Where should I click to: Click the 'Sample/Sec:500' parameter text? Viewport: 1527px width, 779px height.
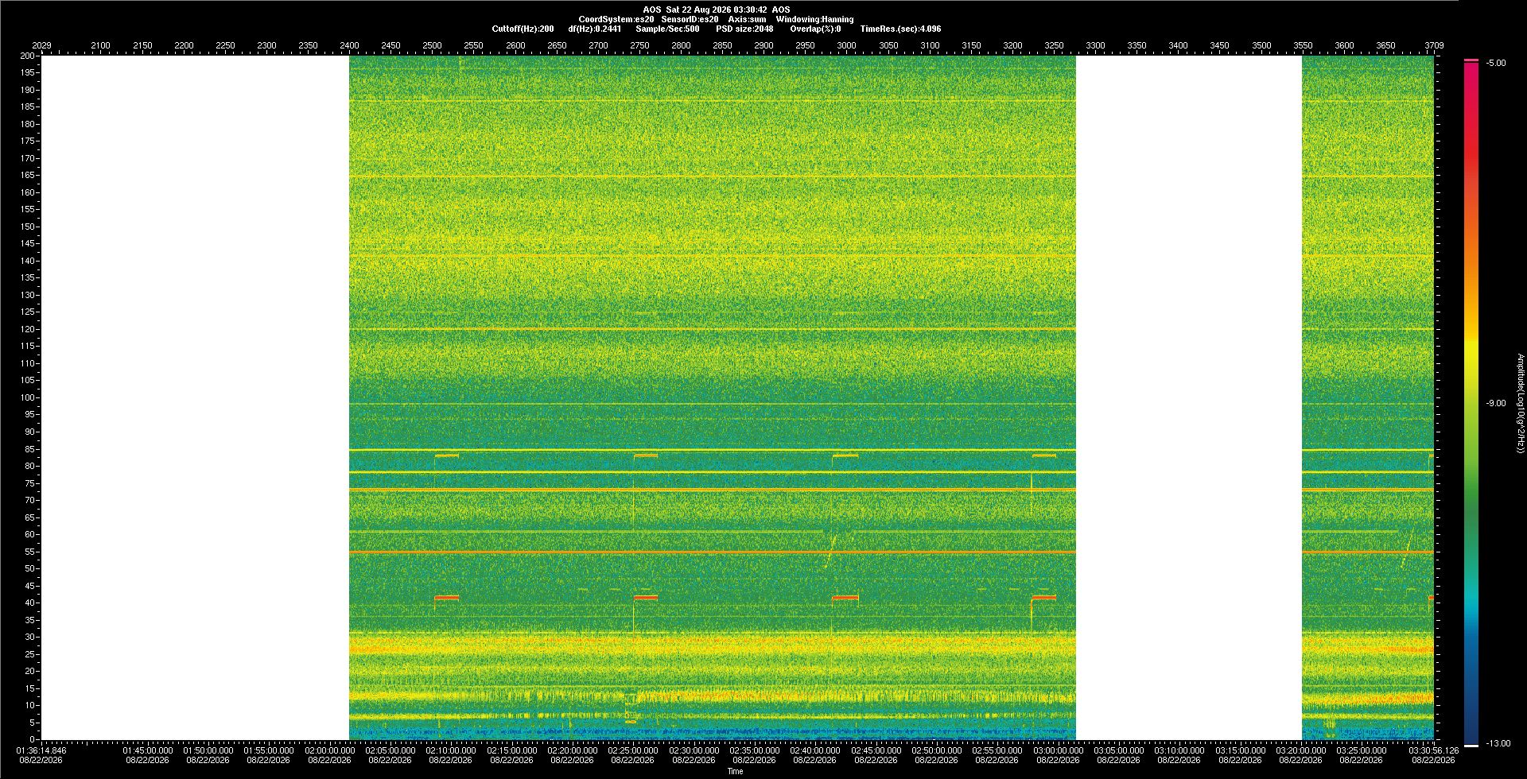point(667,29)
